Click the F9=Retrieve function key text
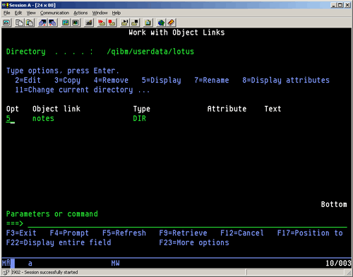Viewport: 353px width, 277px height. (183, 233)
